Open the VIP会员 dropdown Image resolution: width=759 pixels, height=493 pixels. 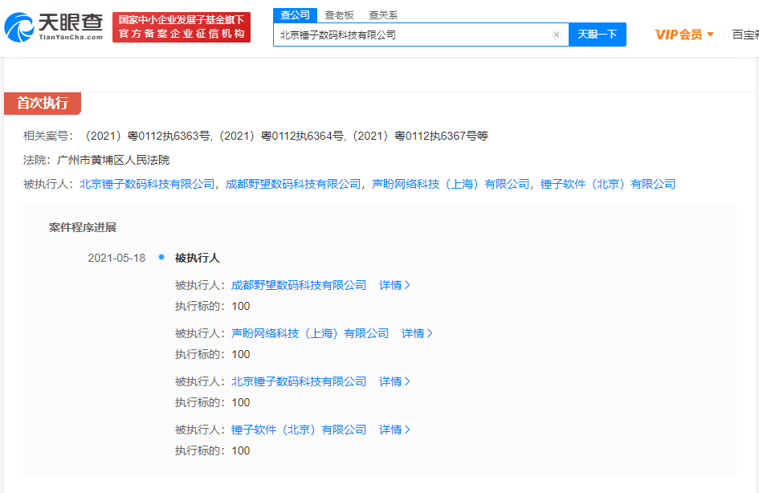click(684, 35)
